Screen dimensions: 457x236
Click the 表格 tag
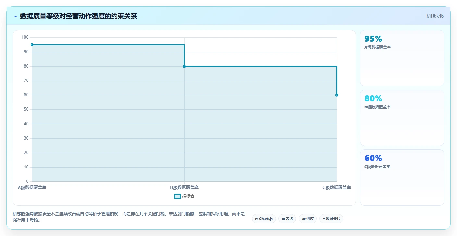pyautogui.click(x=287, y=219)
